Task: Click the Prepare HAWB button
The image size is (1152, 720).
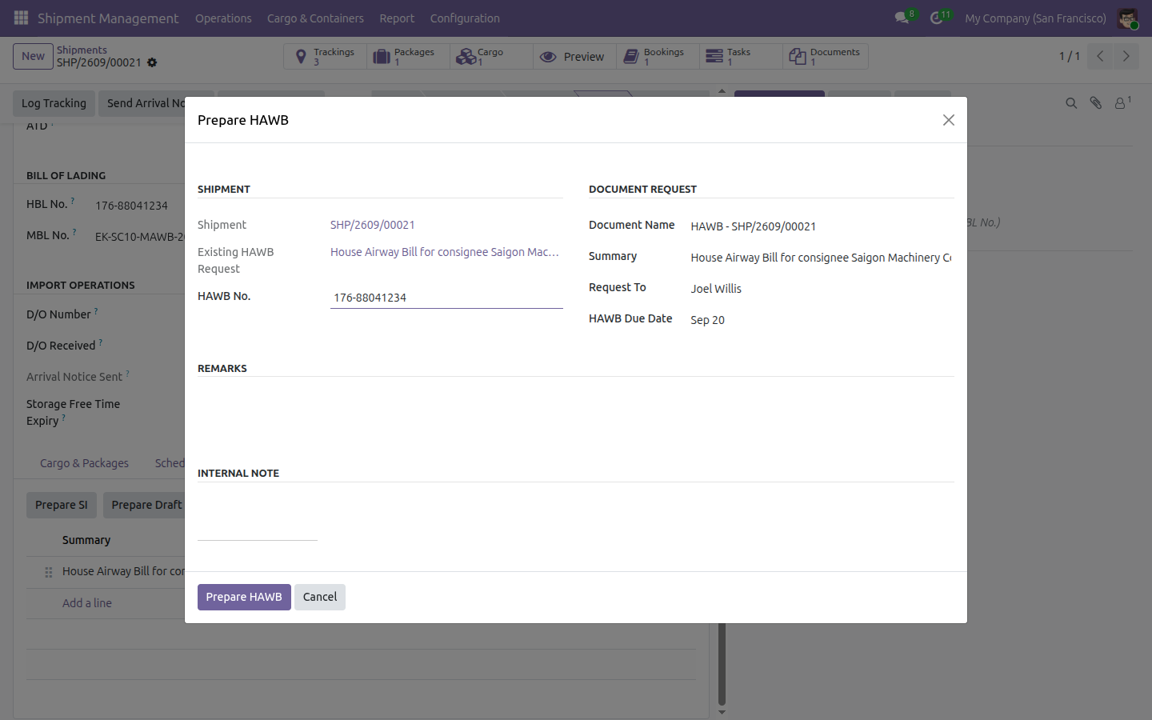Action: pyautogui.click(x=244, y=597)
